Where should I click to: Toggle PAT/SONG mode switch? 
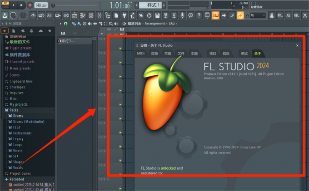[5, 5]
